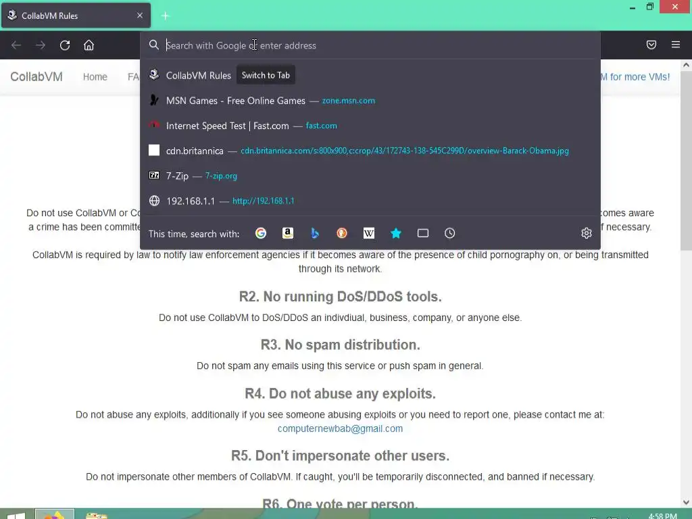Open CollabVM brand link
This screenshot has width=692, height=519.
point(36,77)
